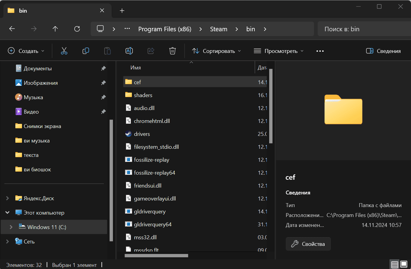Expand Windows 11 (C:) tree node
The height and width of the screenshot is (269, 411).
coord(11,227)
